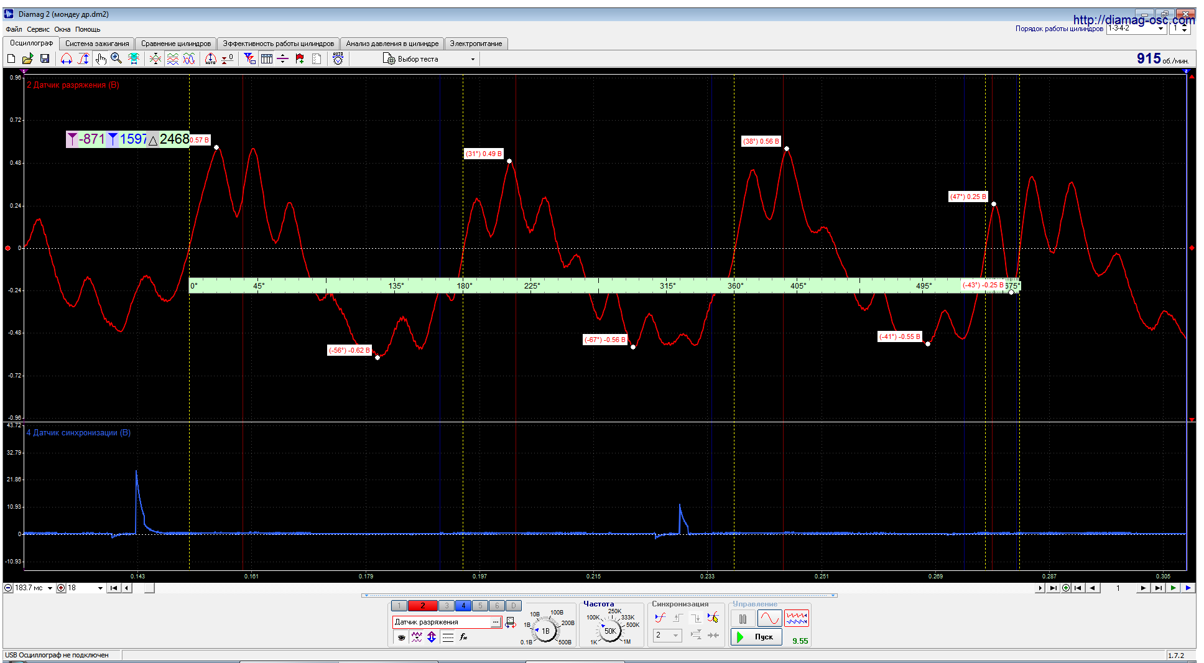The image size is (1204, 663).
Task: Click ellipsis button next to Датчик разряжения
Action: point(496,622)
